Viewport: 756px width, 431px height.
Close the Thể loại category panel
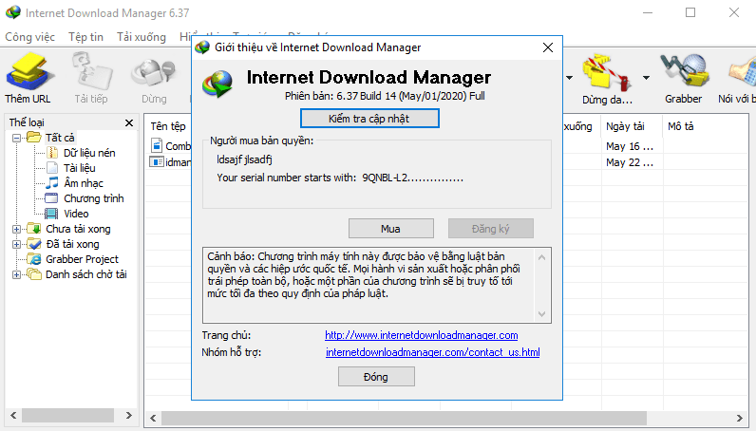pos(130,123)
